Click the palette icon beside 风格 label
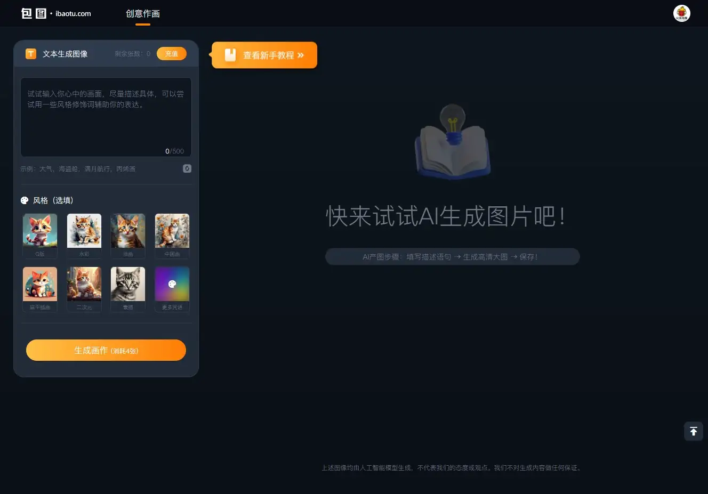This screenshot has height=494, width=708. point(25,200)
